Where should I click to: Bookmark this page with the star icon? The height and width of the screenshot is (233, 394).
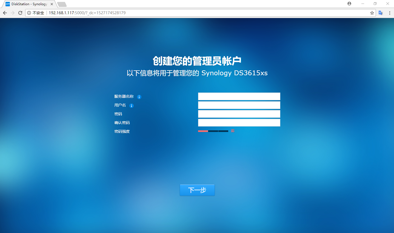(372, 13)
